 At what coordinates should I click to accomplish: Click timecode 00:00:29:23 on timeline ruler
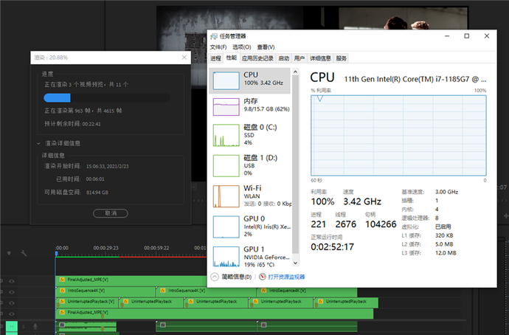(x=105, y=248)
